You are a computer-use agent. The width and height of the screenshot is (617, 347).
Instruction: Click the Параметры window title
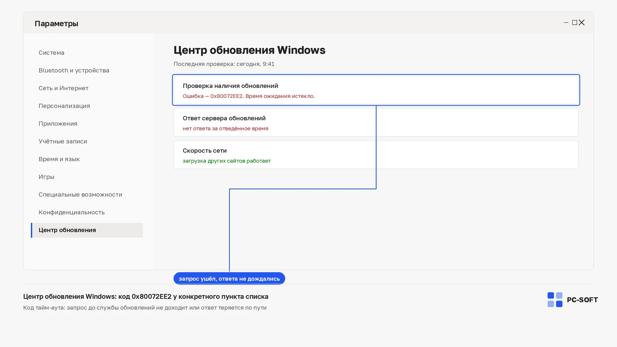[x=56, y=24]
